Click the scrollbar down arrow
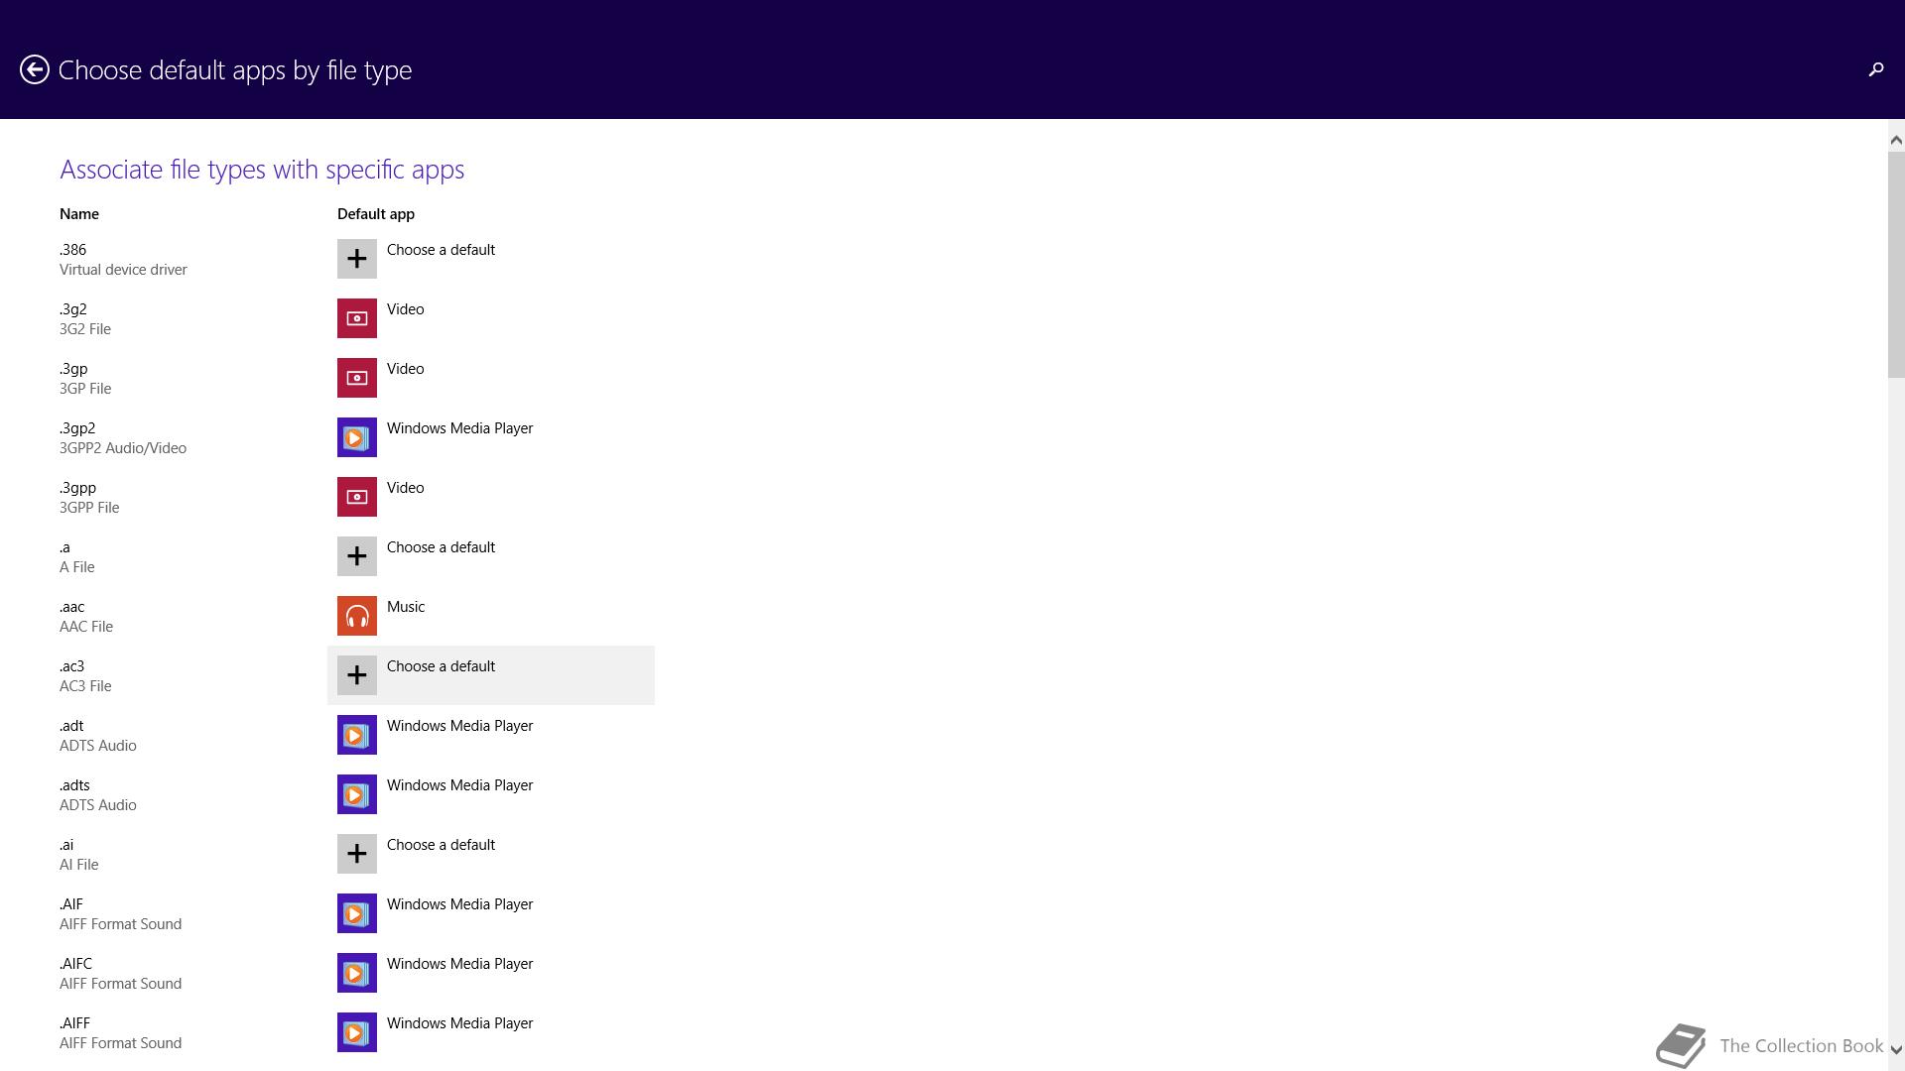This screenshot has width=1905, height=1071. pos(1896,1049)
